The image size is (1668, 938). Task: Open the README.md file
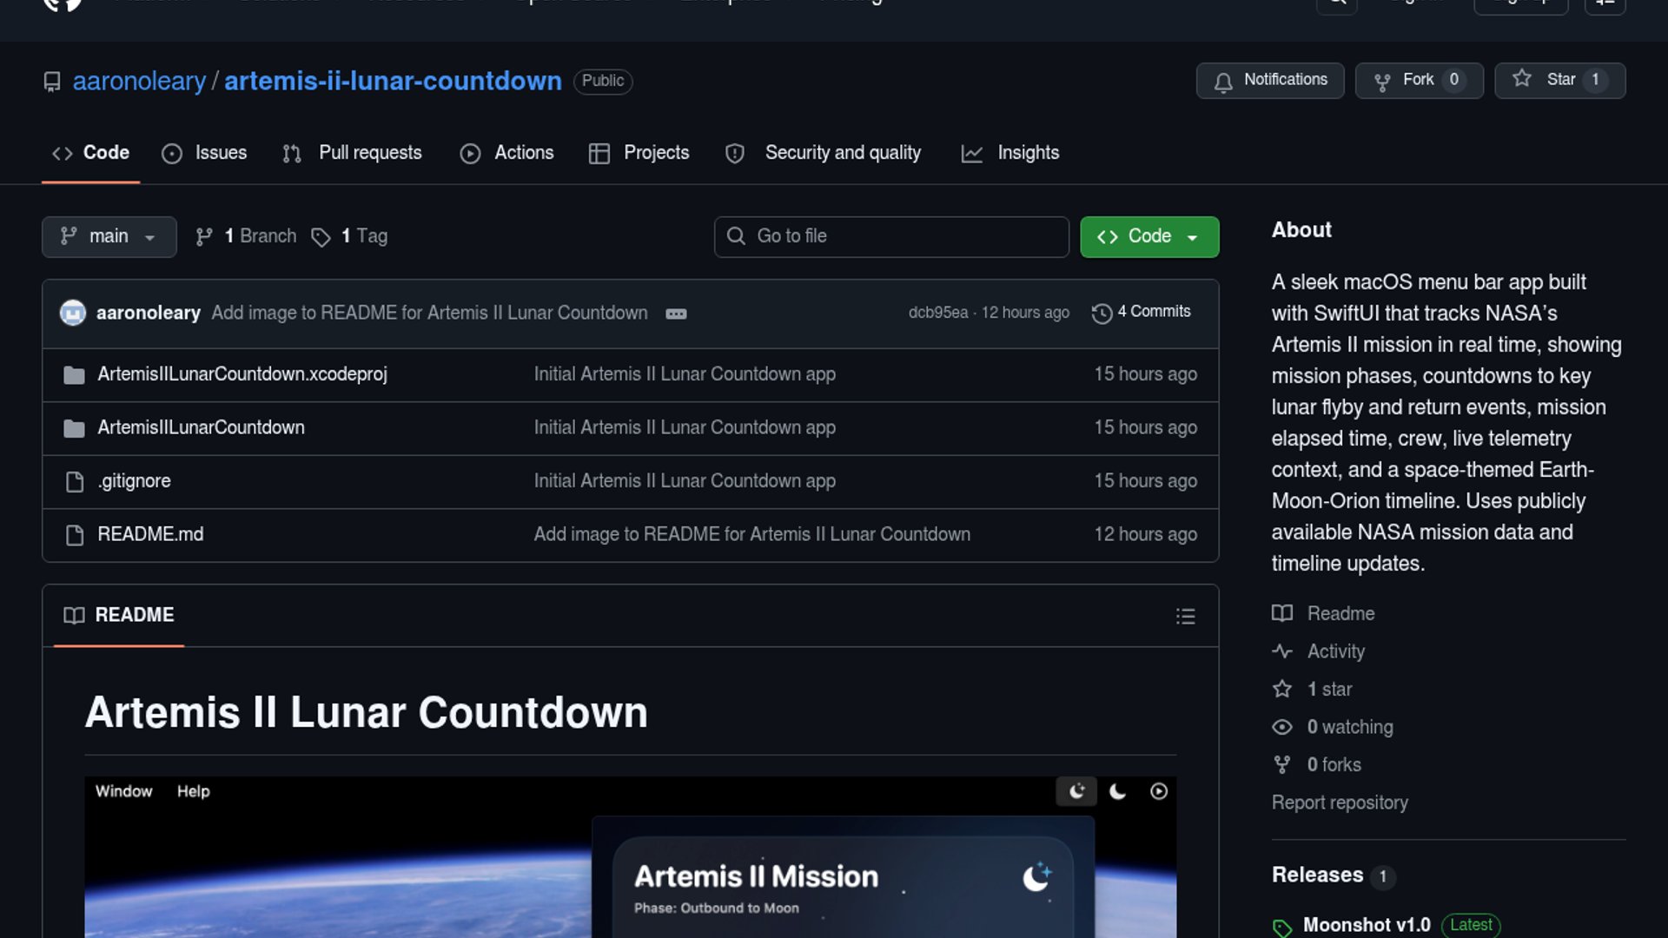click(150, 534)
